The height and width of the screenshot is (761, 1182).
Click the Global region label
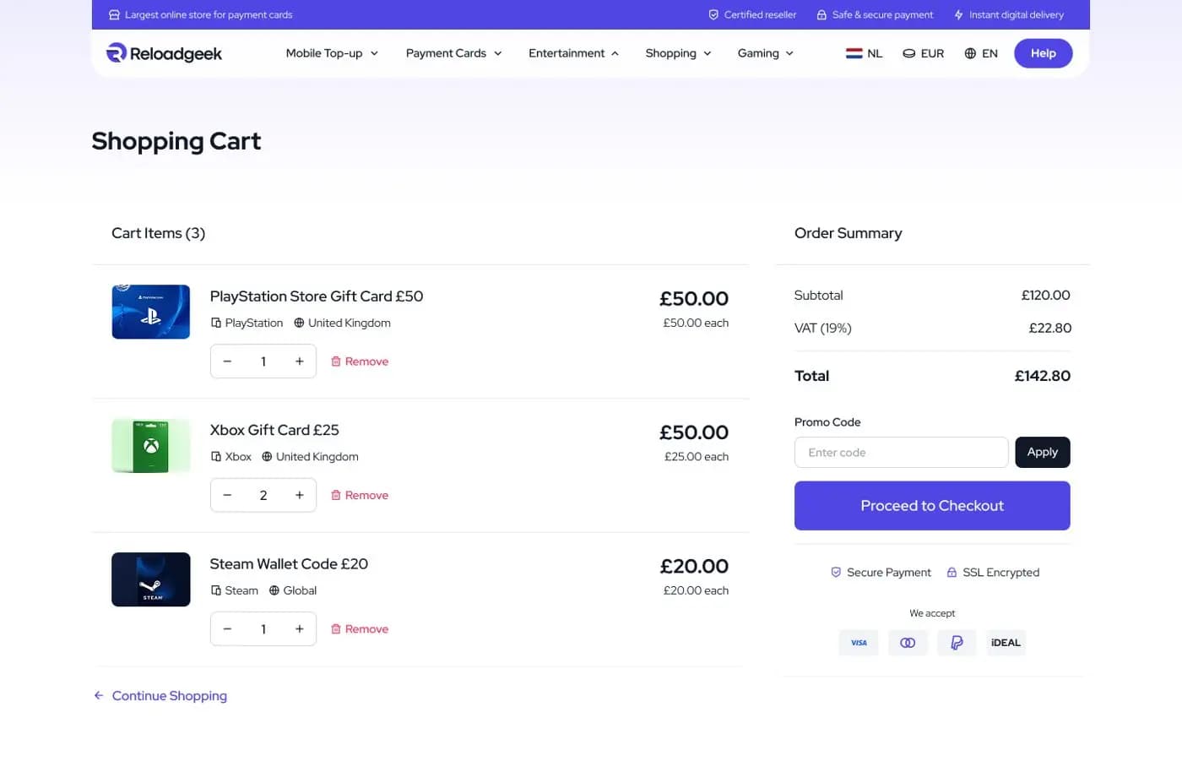(292, 590)
